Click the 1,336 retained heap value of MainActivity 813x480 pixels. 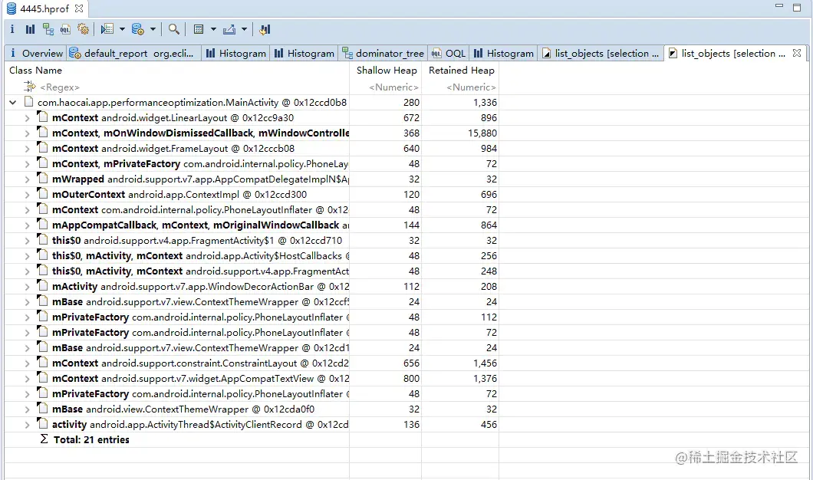[x=485, y=103]
